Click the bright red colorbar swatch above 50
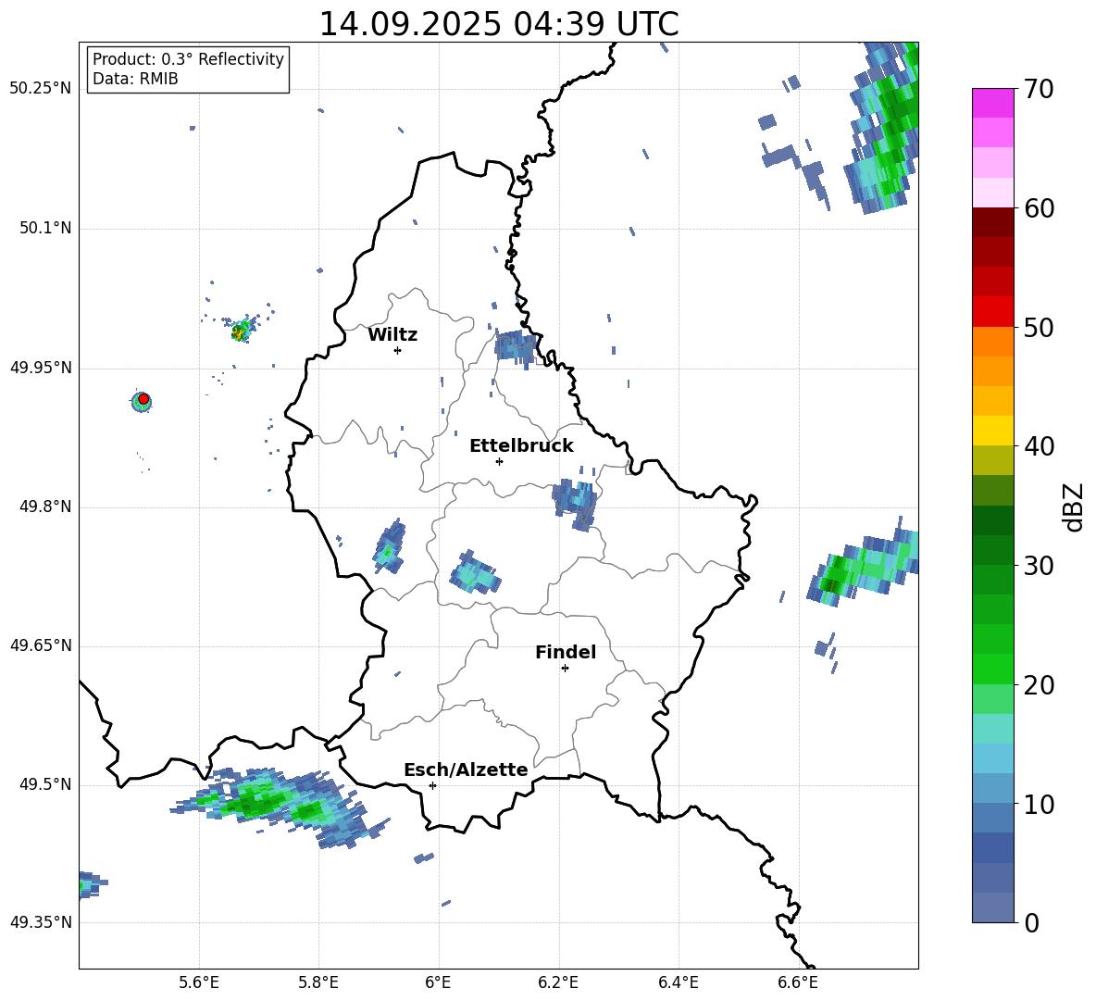Image resolution: width=1096 pixels, height=1001 pixels. [992, 312]
